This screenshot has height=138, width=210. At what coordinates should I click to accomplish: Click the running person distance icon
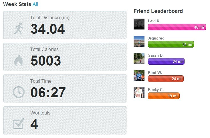coord(19,29)
